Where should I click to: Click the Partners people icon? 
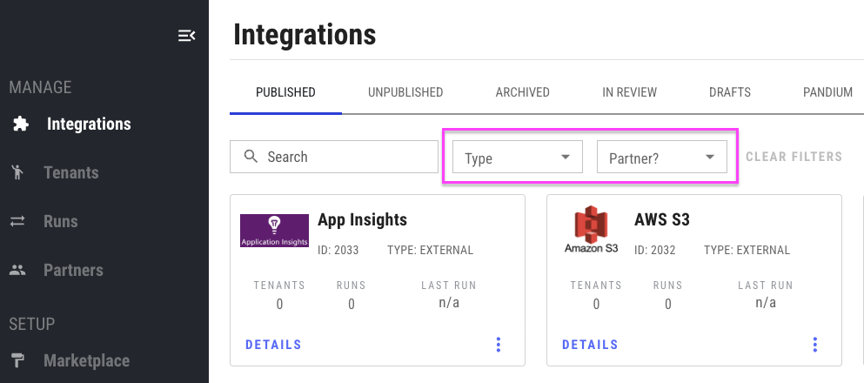(18, 270)
